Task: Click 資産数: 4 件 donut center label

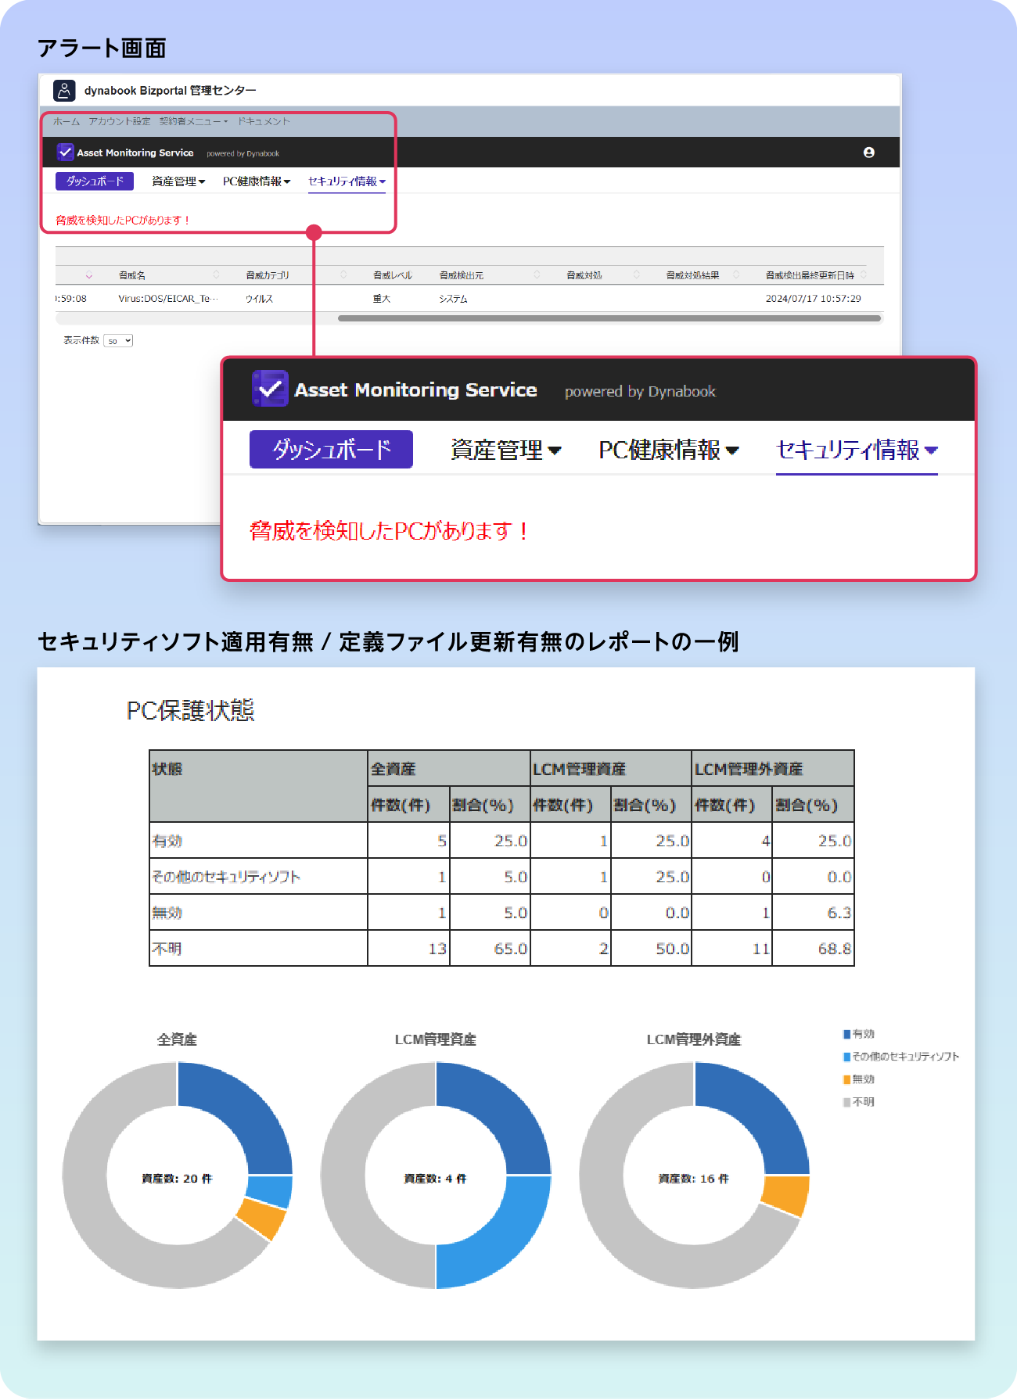Action: [435, 1179]
